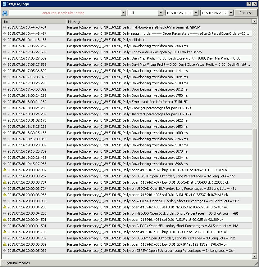Click info bullet of 'Error: can't find info' row
This screenshot has width=259, height=267.
5,102
